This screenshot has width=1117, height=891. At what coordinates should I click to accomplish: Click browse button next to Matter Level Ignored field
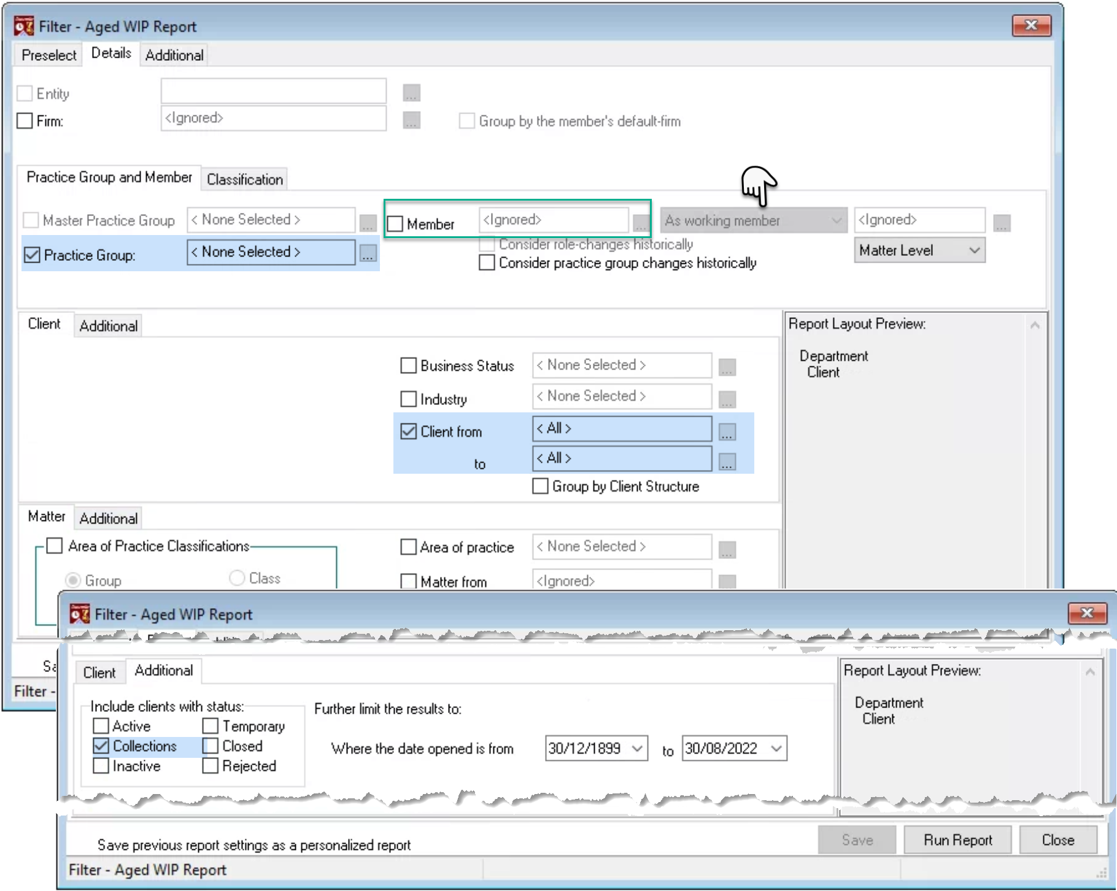(1002, 223)
